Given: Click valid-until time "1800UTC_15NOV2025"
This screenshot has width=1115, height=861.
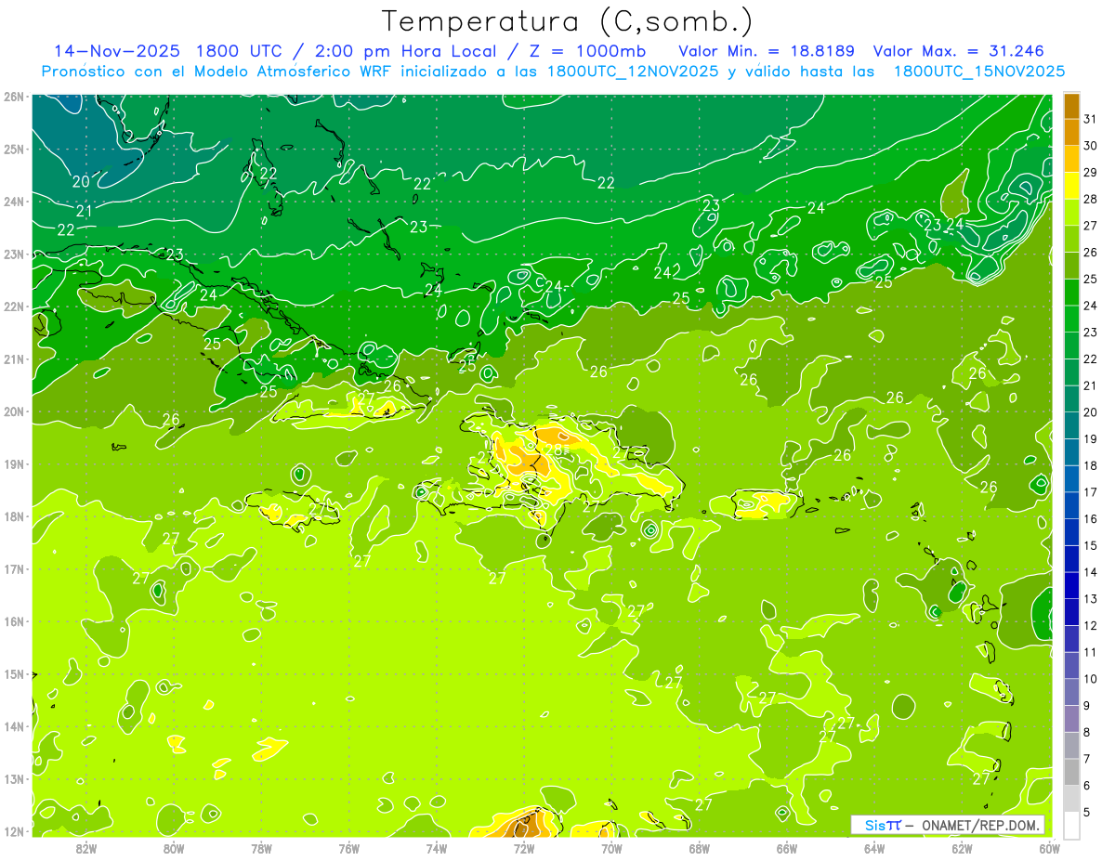Looking at the screenshot, I should (x=978, y=72).
